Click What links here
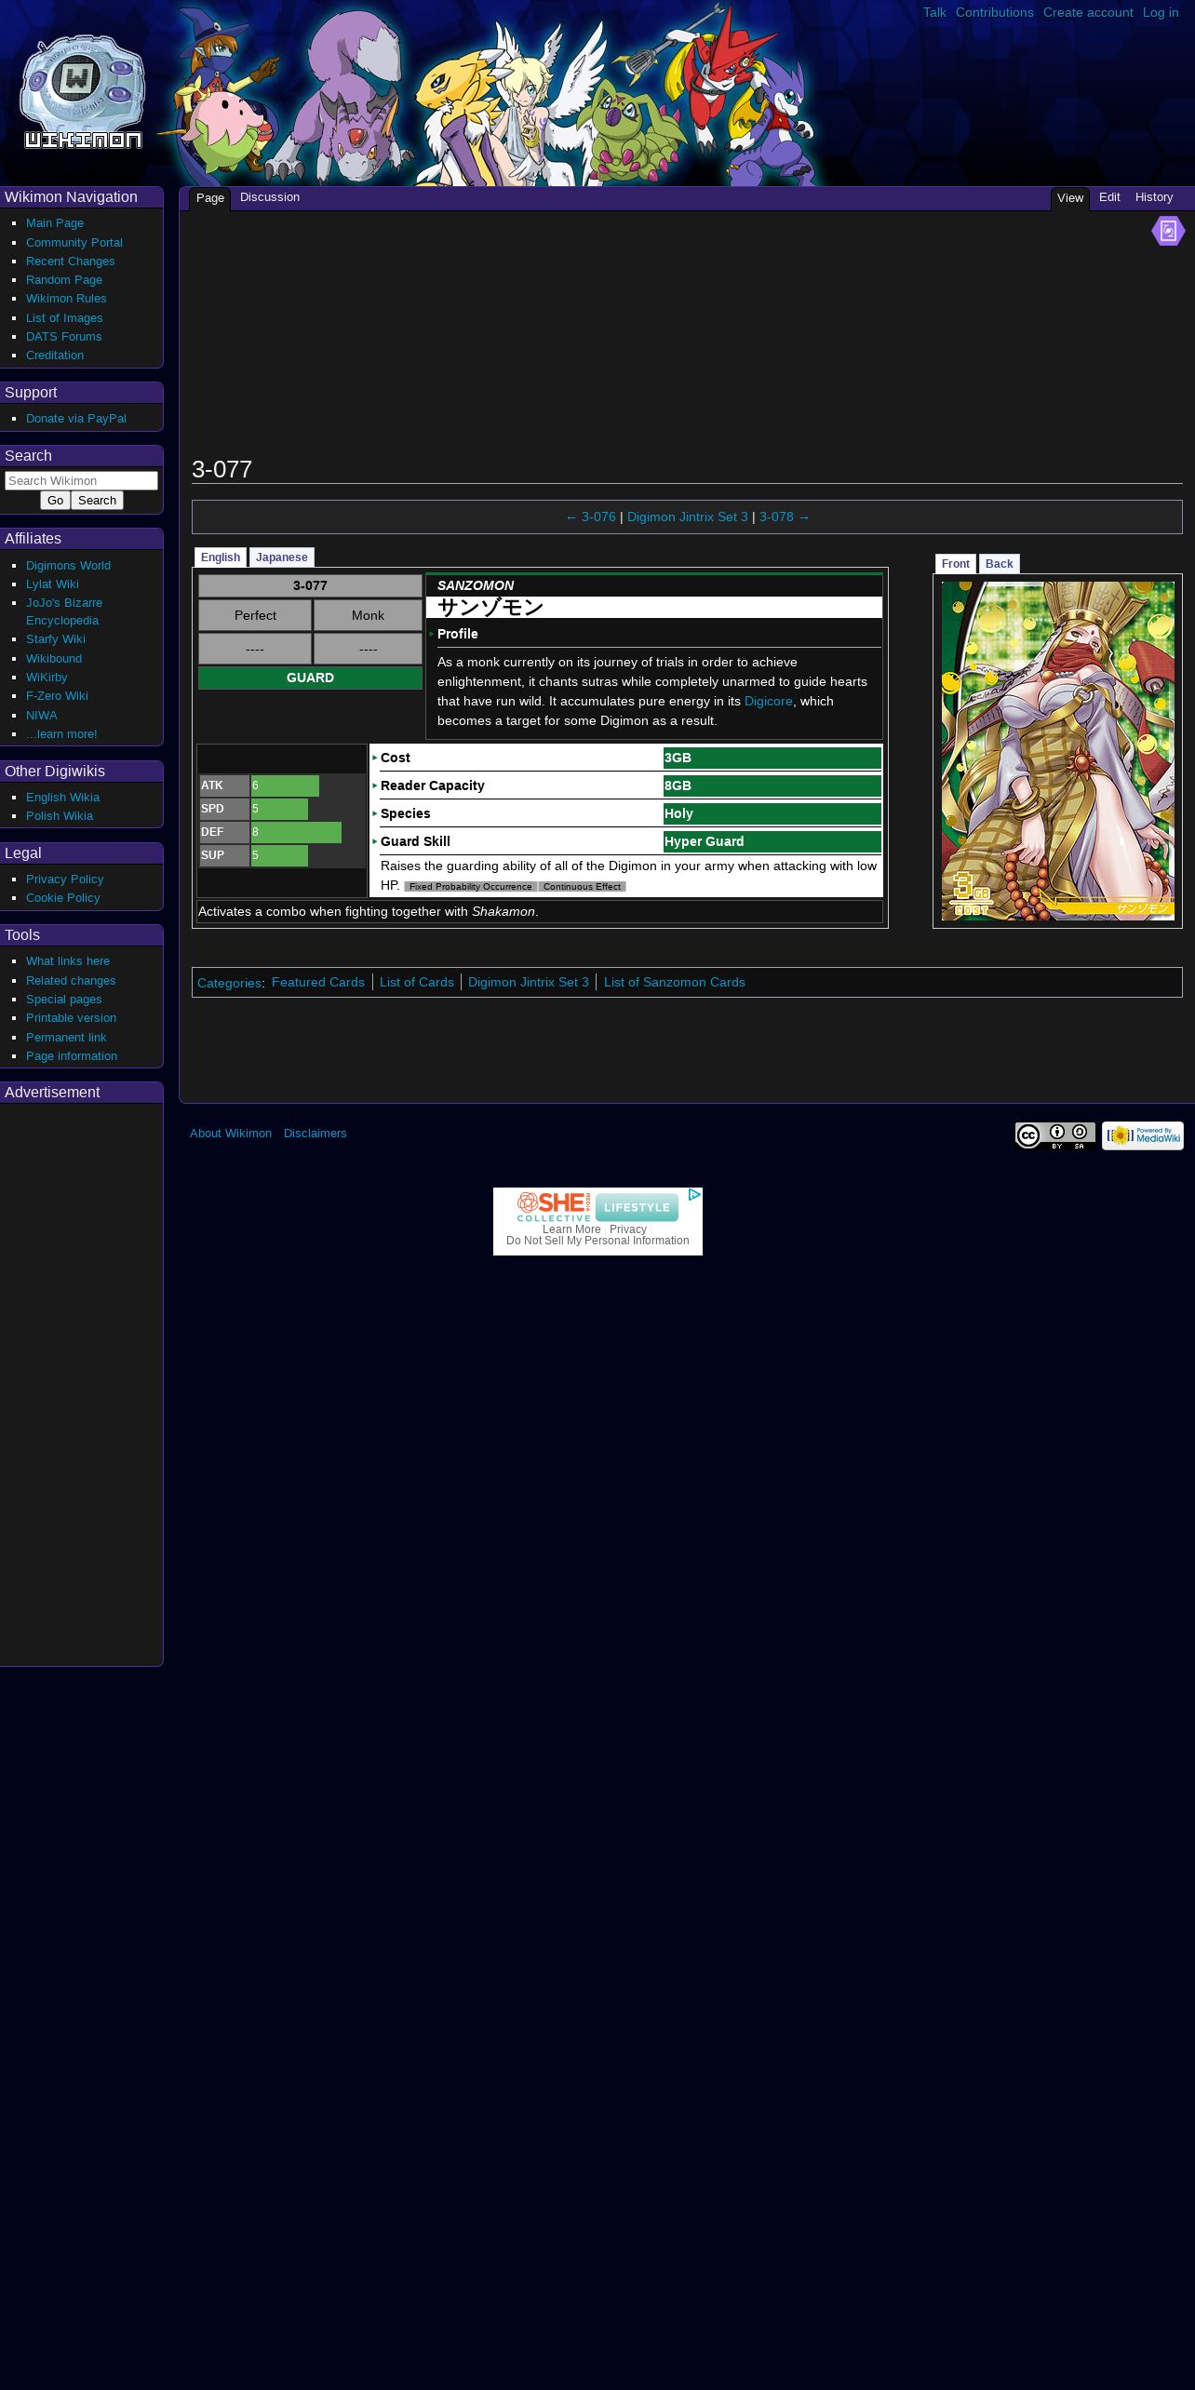The image size is (1195, 2390). click(x=68, y=961)
